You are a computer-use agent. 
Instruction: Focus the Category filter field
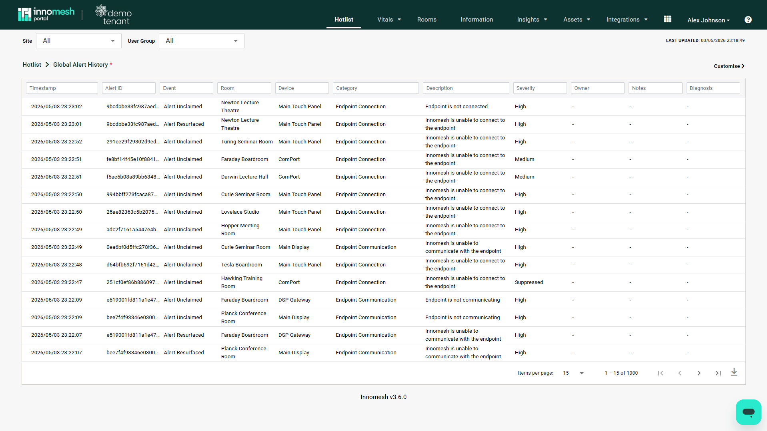376,88
